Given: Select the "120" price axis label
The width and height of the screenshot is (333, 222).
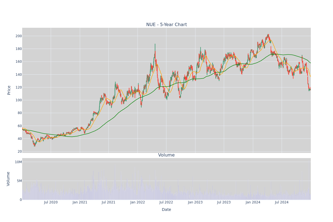Looking at the screenshot, I should click(19, 87).
